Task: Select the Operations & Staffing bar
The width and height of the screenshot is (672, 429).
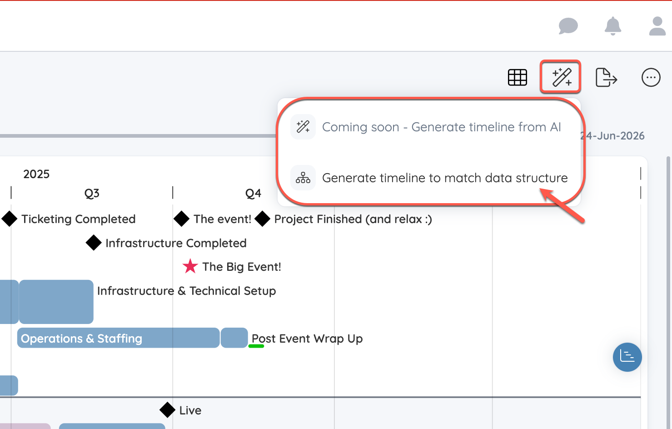Action: point(118,338)
